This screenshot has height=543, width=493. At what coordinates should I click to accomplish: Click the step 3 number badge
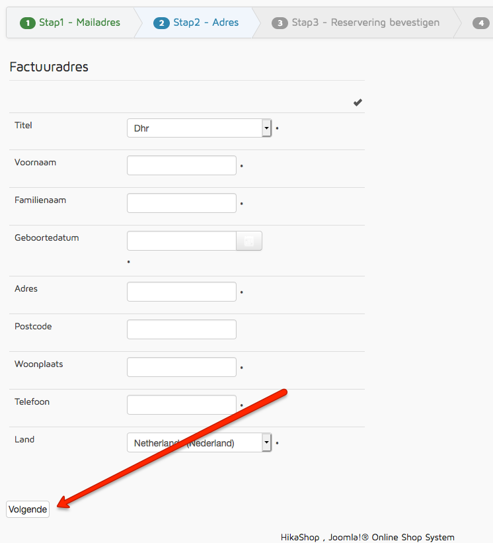tap(280, 23)
